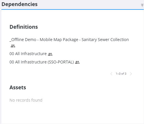Go to the previous page of definitions
144x124 pixels.
tap(111, 74)
